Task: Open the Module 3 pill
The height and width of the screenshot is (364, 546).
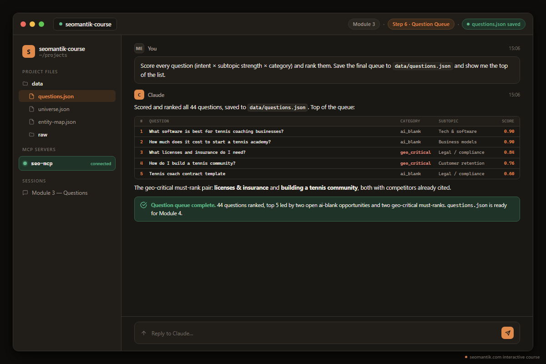Action: (x=364, y=24)
